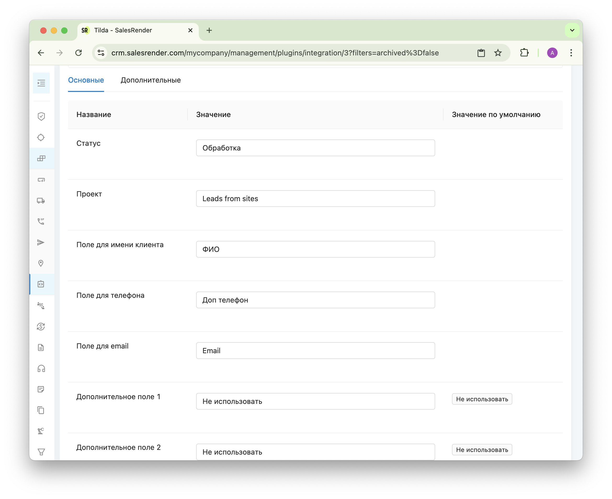
Task: Bookmark this page with star icon
Action: click(x=498, y=53)
